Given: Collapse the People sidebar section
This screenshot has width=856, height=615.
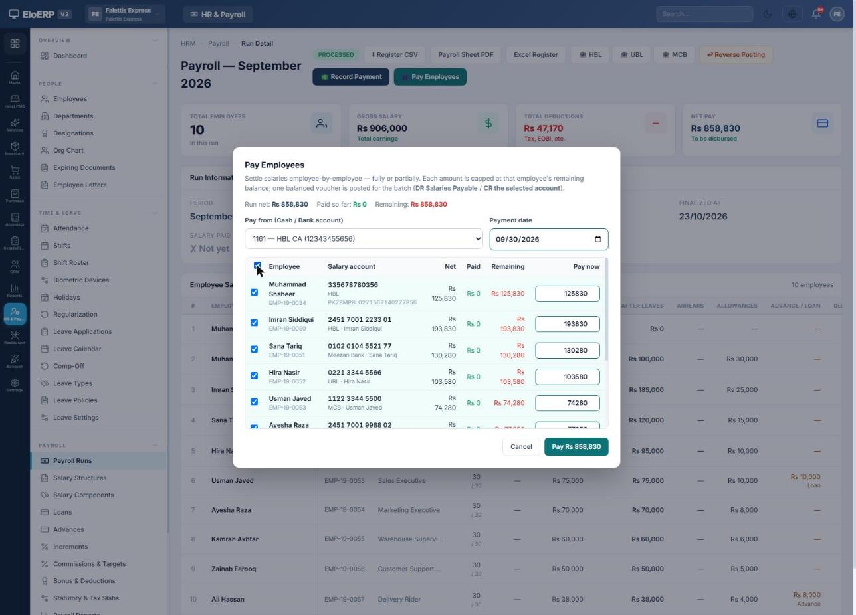Looking at the screenshot, I should point(155,84).
